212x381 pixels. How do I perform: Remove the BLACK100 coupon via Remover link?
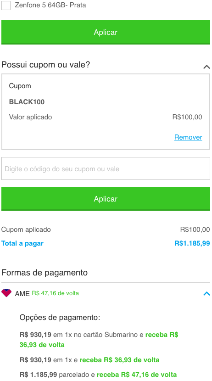point(188,137)
